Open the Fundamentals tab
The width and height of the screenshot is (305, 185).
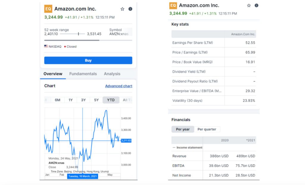(x=83, y=74)
